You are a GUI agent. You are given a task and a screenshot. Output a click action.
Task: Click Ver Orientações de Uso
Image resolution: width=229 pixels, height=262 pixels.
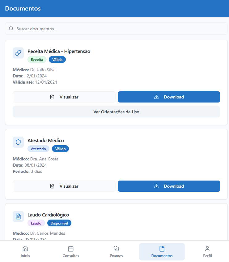click(x=116, y=111)
